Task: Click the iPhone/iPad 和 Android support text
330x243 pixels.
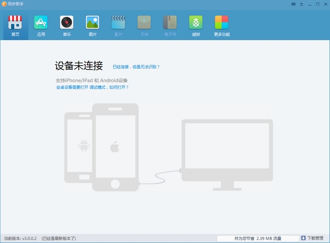Action: coord(91,80)
